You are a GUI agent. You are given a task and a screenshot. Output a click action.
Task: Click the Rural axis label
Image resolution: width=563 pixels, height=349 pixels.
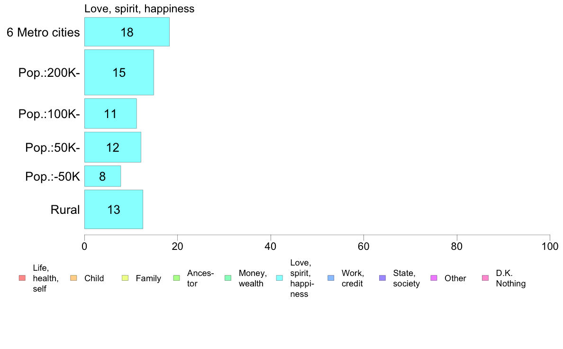(65, 210)
